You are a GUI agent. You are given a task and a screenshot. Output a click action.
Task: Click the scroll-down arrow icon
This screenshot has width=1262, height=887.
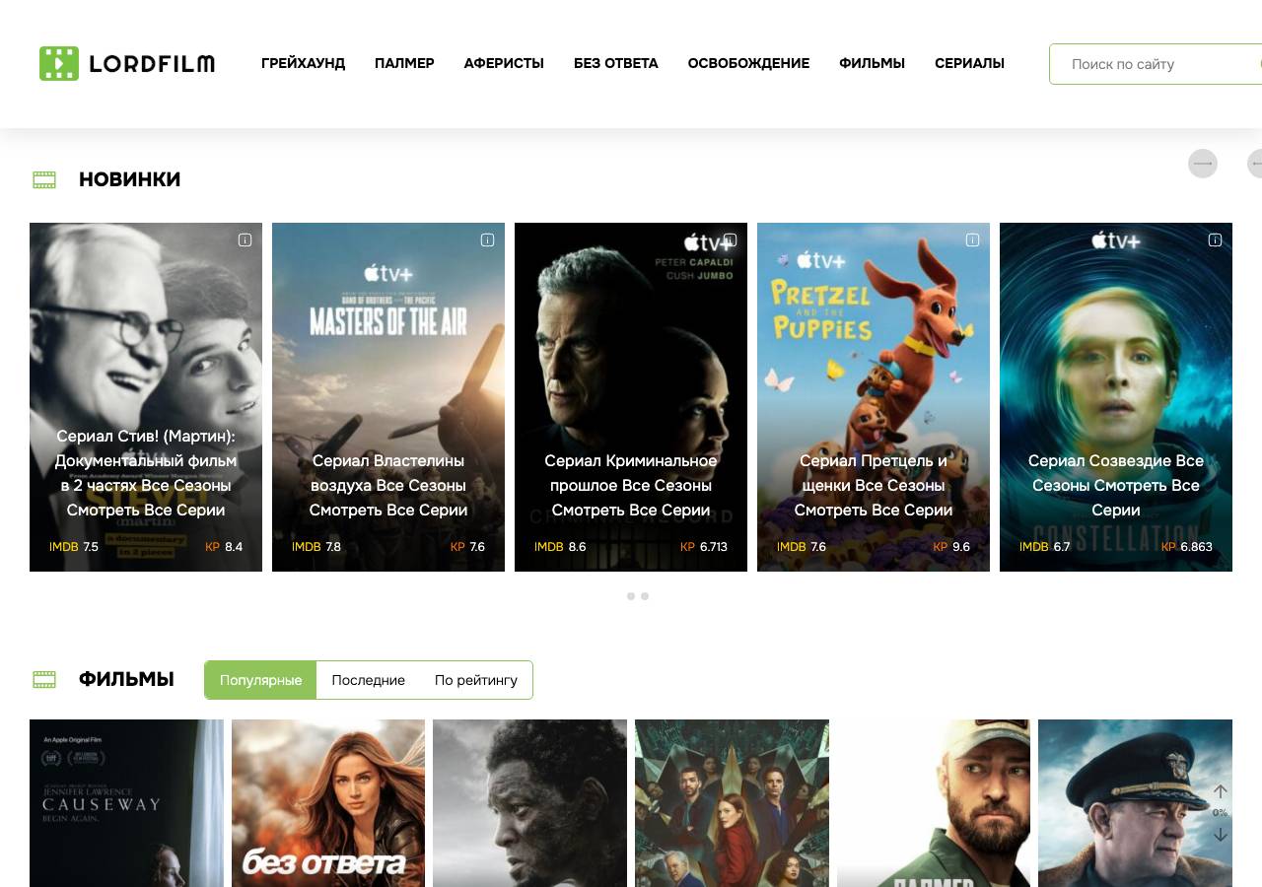1220,835
